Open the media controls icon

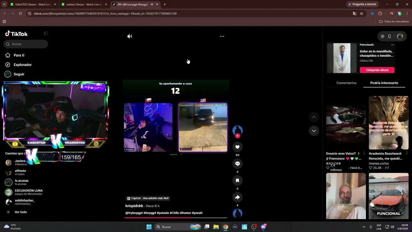click(x=391, y=14)
